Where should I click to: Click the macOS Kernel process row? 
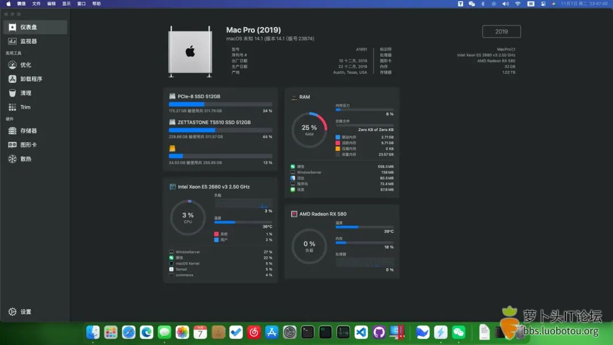220,264
